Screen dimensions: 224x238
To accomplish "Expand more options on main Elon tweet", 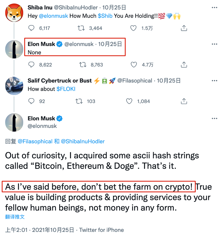I will tap(214, 118).
